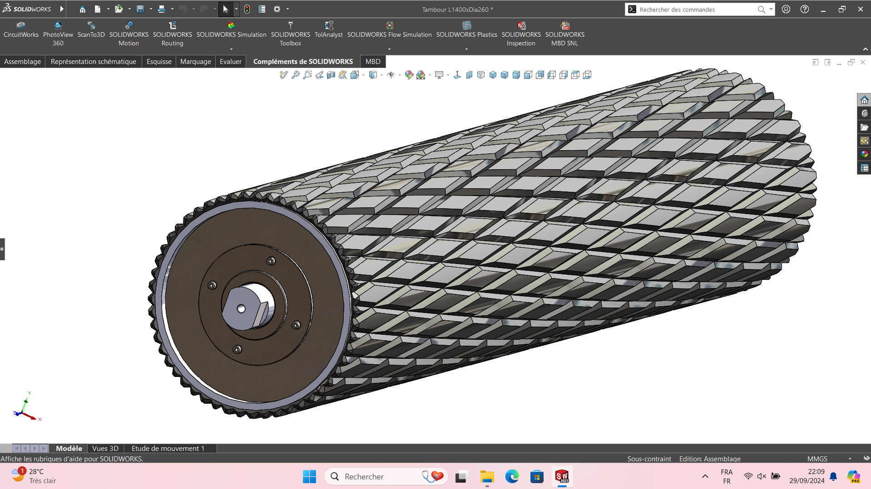
Task: Toggle the SOLIDWORKS Motion add-in
Action: click(129, 34)
